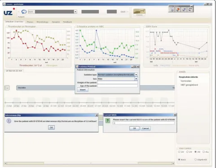Click Respiratoire infectie in Details panel

click(188, 77)
